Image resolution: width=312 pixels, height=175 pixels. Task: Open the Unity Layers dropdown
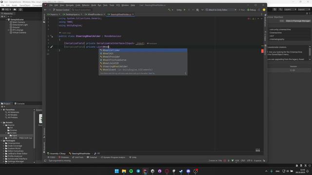coord(290,10)
